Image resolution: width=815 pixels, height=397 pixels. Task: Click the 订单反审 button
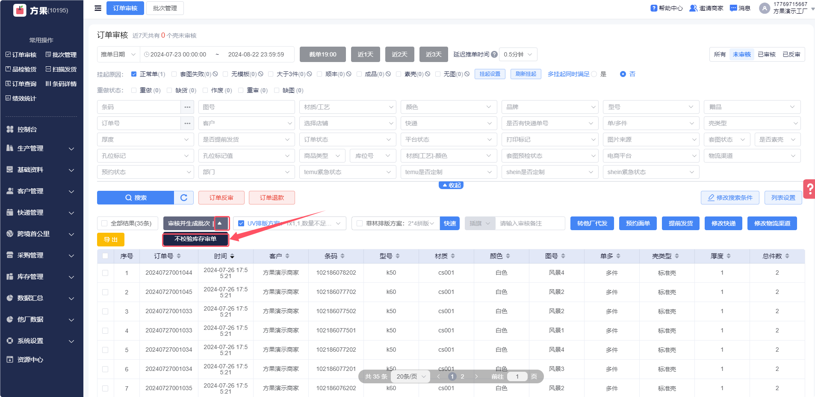click(221, 198)
